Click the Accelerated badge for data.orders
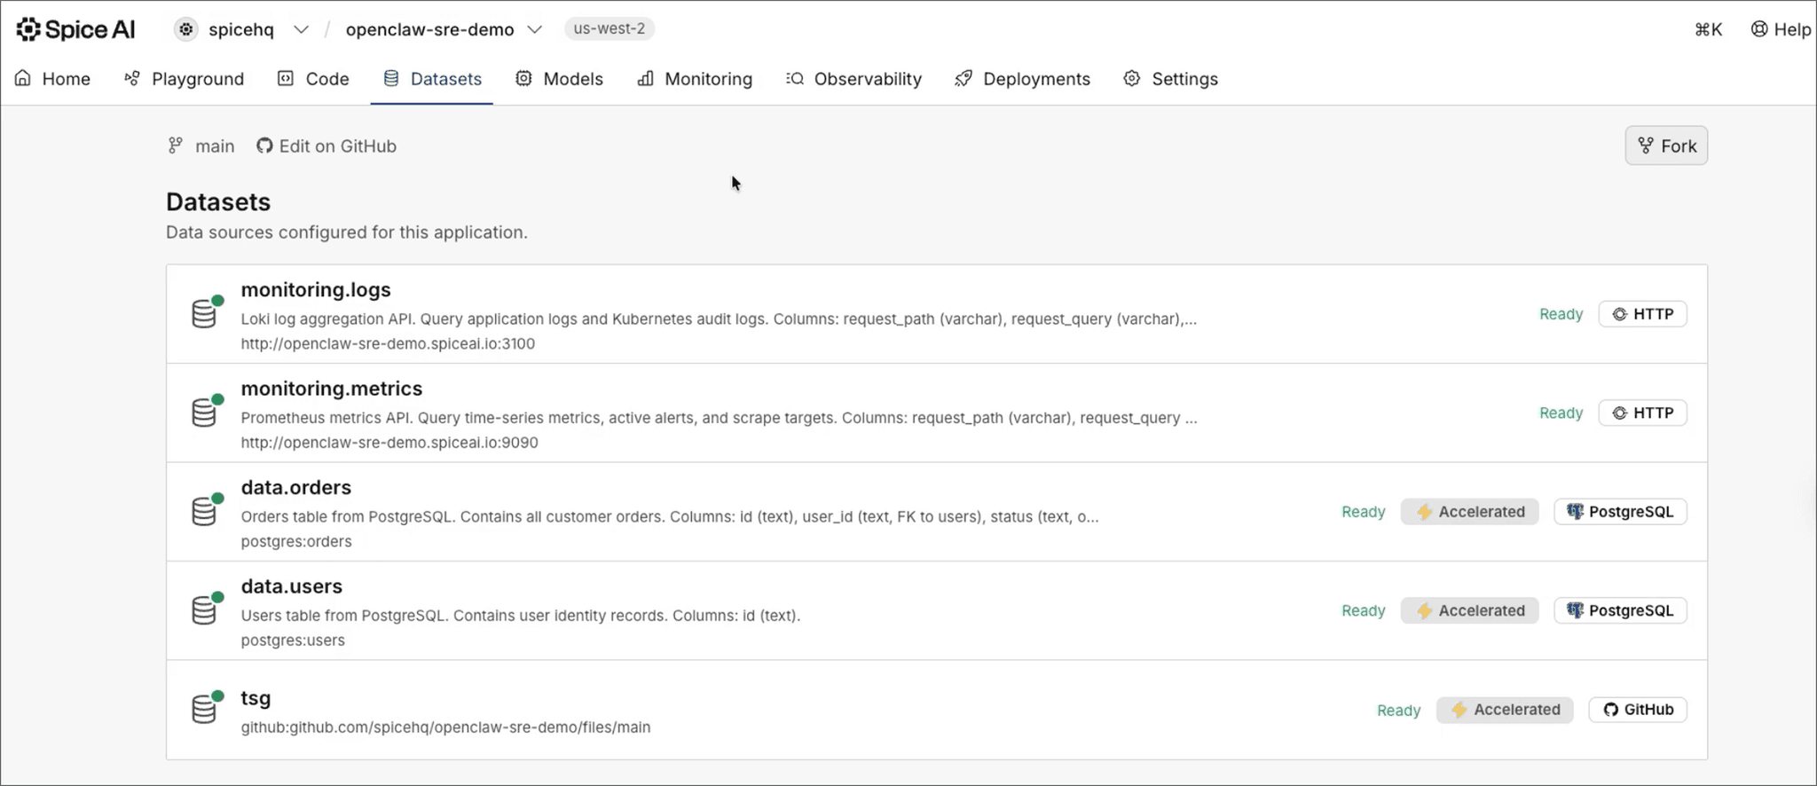The image size is (1817, 786). tap(1469, 512)
